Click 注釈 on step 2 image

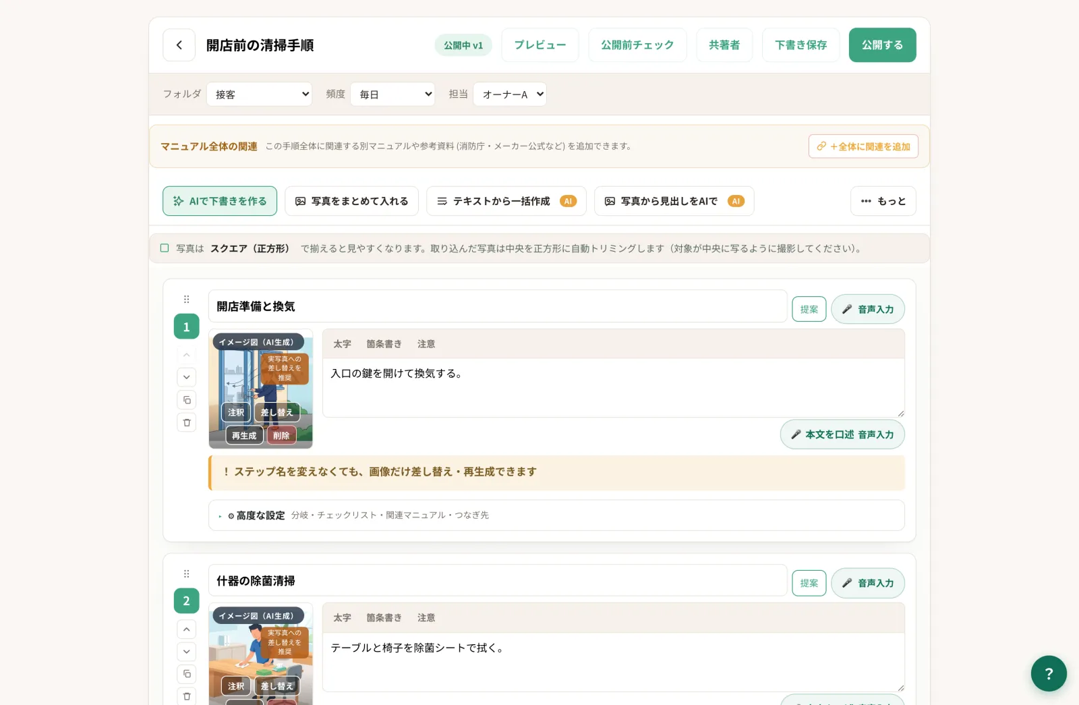[x=236, y=686]
